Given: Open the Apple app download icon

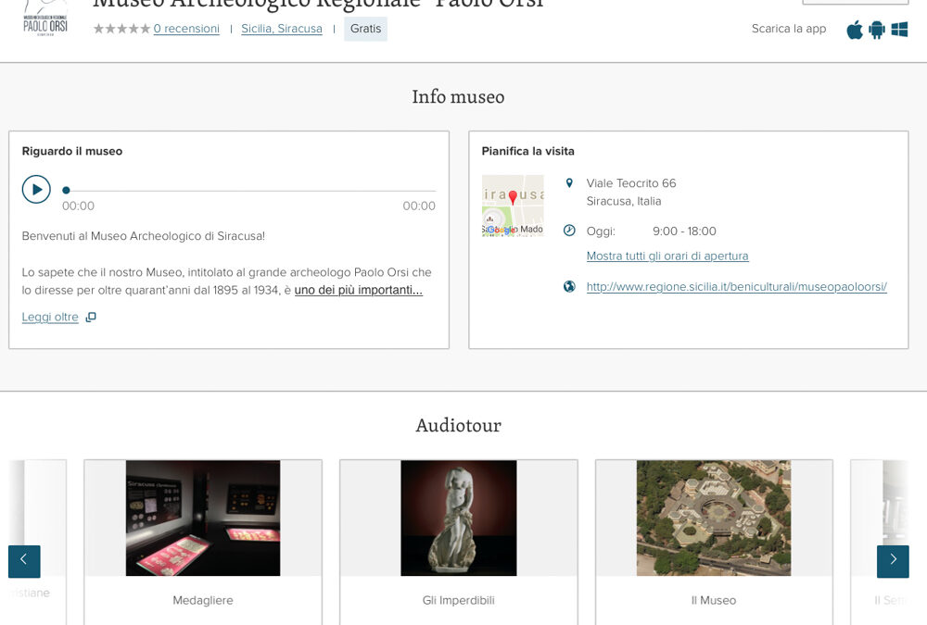Looking at the screenshot, I should (855, 29).
